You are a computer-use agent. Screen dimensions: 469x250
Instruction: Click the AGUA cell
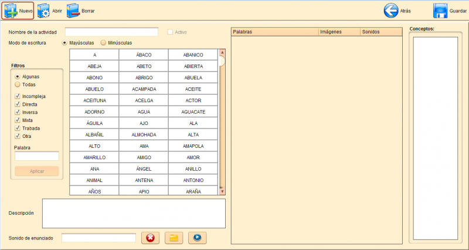(144, 112)
